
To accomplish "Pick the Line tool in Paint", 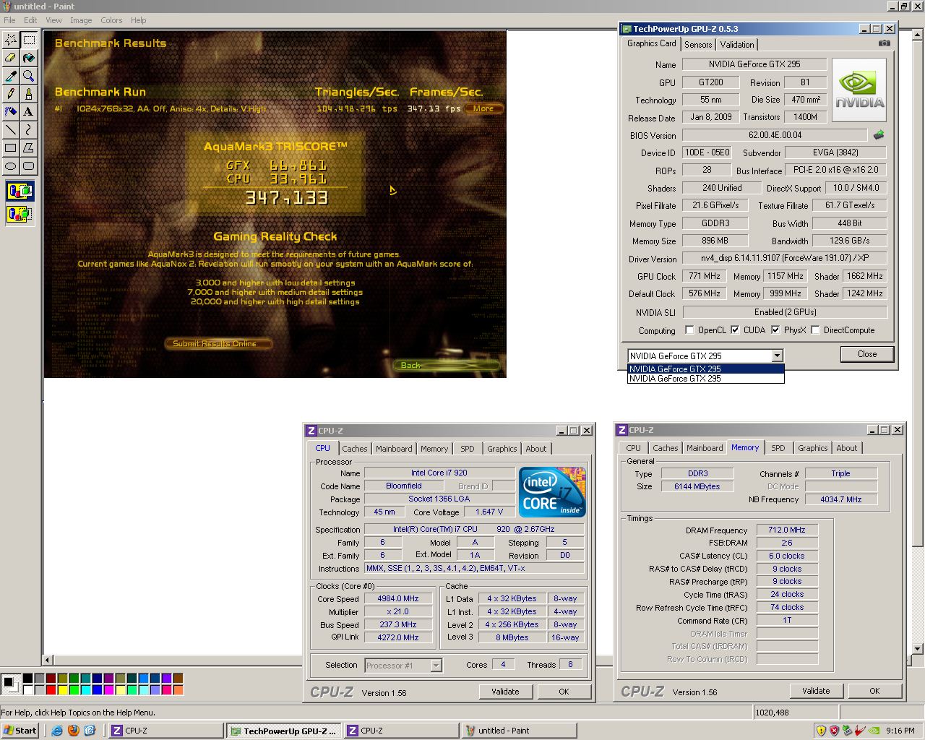I will point(11,130).
